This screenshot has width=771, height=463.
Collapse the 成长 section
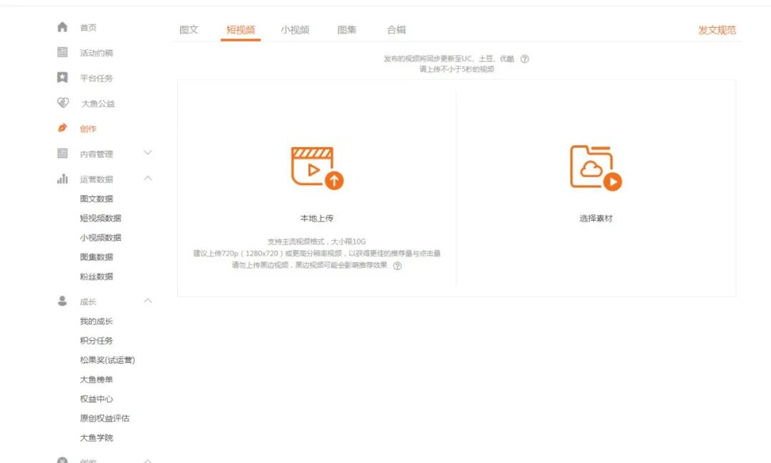coord(148,302)
